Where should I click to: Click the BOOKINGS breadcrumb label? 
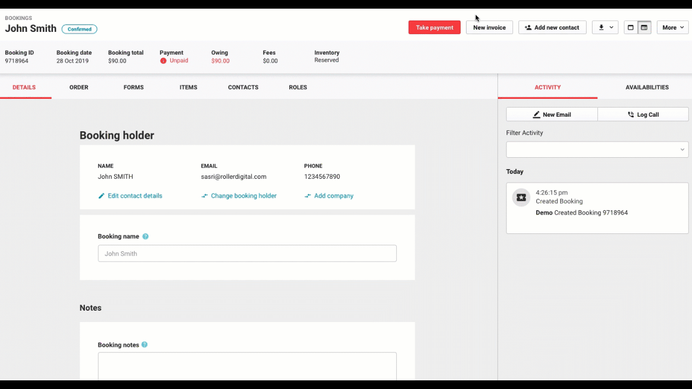click(18, 18)
